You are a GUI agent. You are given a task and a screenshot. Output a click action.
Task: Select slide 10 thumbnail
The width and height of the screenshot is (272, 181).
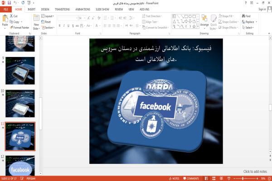[x=20, y=104]
